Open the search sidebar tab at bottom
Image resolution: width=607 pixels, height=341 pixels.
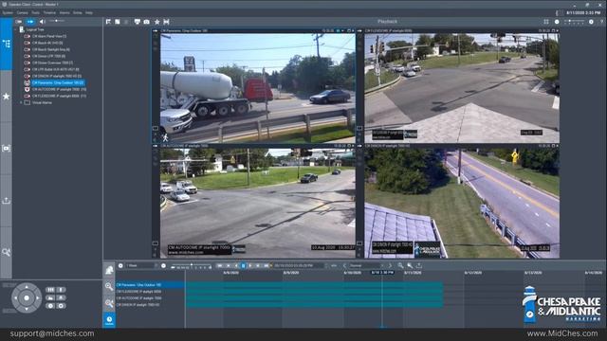pos(7,253)
